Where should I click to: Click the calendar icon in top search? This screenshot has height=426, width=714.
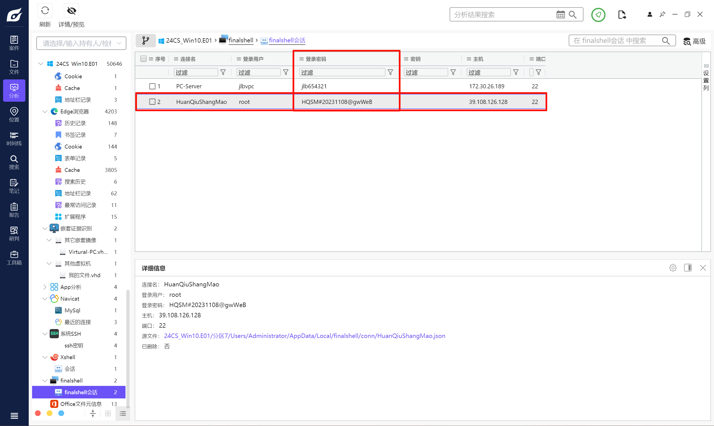coord(560,14)
